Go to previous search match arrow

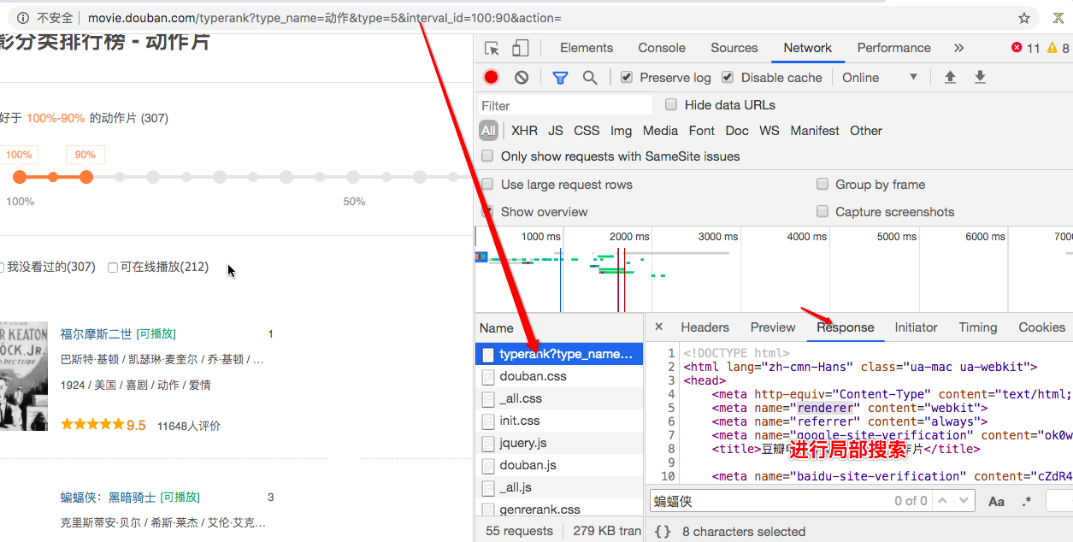pos(942,501)
